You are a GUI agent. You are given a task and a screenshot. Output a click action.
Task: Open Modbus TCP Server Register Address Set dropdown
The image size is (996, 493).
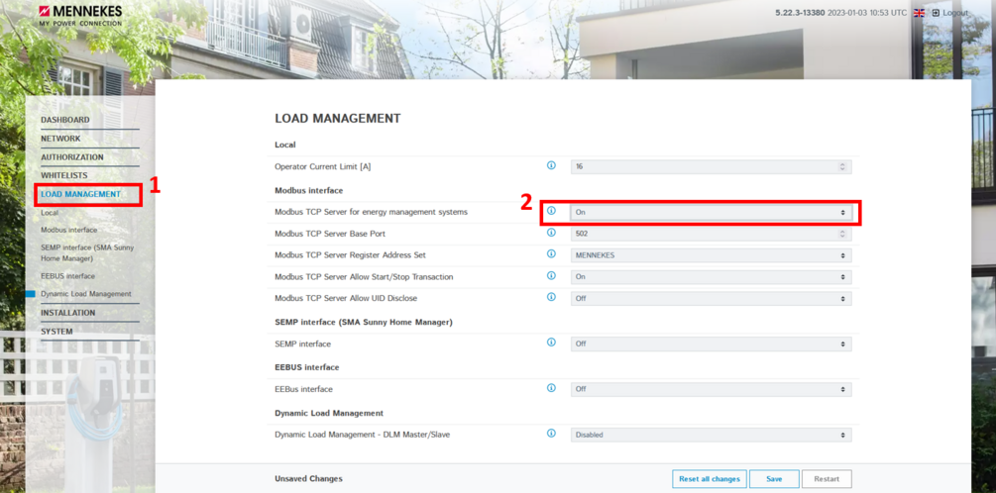(710, 255)
